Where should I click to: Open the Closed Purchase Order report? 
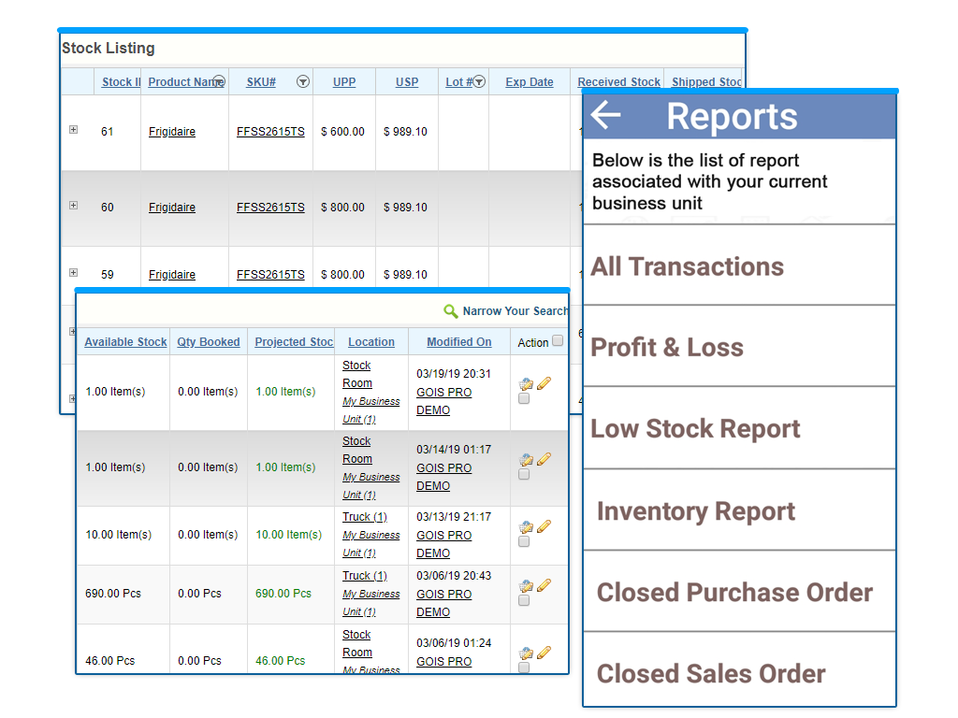(739, 592)
